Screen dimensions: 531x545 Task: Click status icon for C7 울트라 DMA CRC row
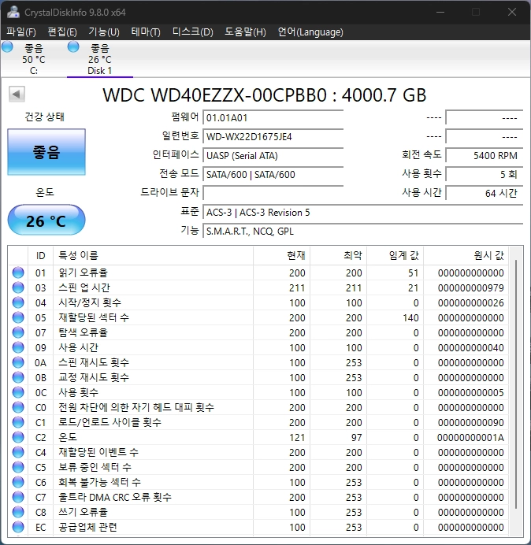point(18,497)
